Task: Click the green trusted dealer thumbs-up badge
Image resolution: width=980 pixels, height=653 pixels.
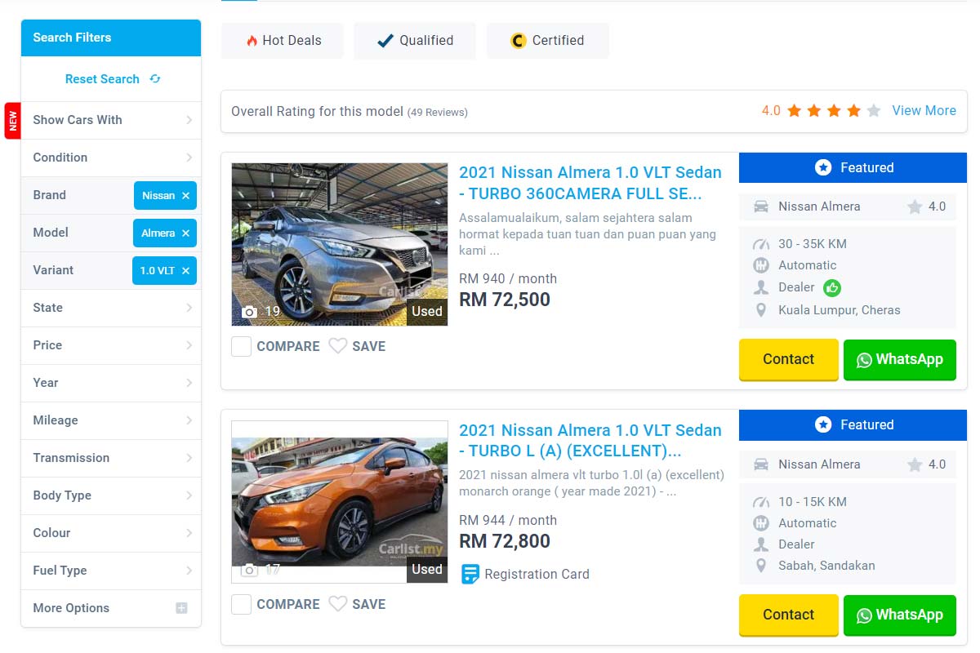Action: pos(832,287)
